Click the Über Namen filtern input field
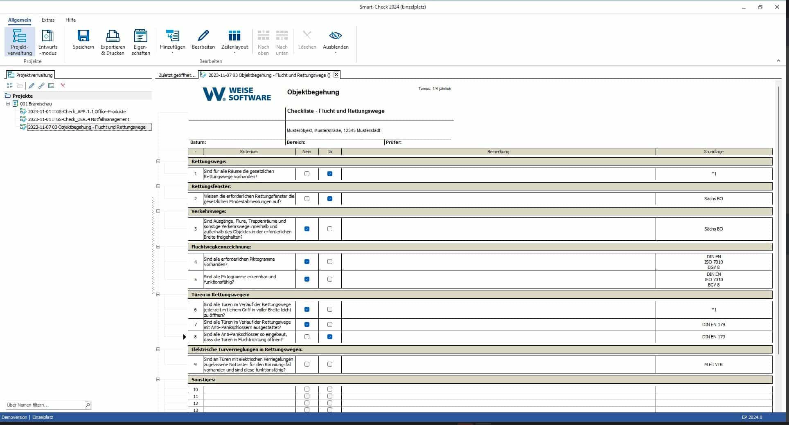Image resolution: width=789 pixels, height=425 pixels. click(44, 405)
